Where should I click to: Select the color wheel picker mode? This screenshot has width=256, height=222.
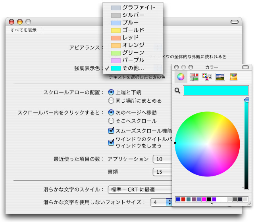pyautogui.click(x=181, y=77)
